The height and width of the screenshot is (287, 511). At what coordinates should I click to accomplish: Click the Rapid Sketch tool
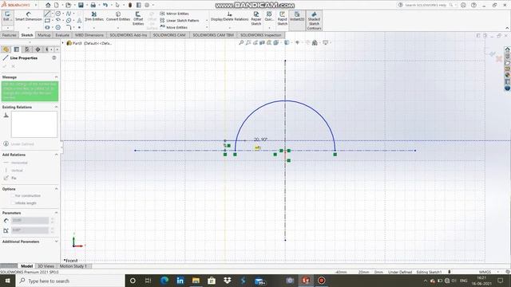[x=282, y=18]
